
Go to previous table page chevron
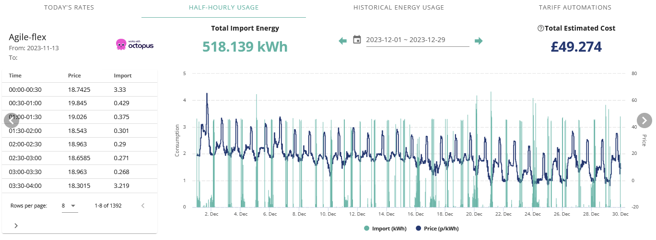click(142, 206)
